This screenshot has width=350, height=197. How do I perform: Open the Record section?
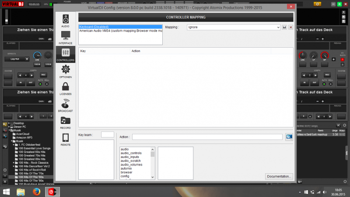65,123
